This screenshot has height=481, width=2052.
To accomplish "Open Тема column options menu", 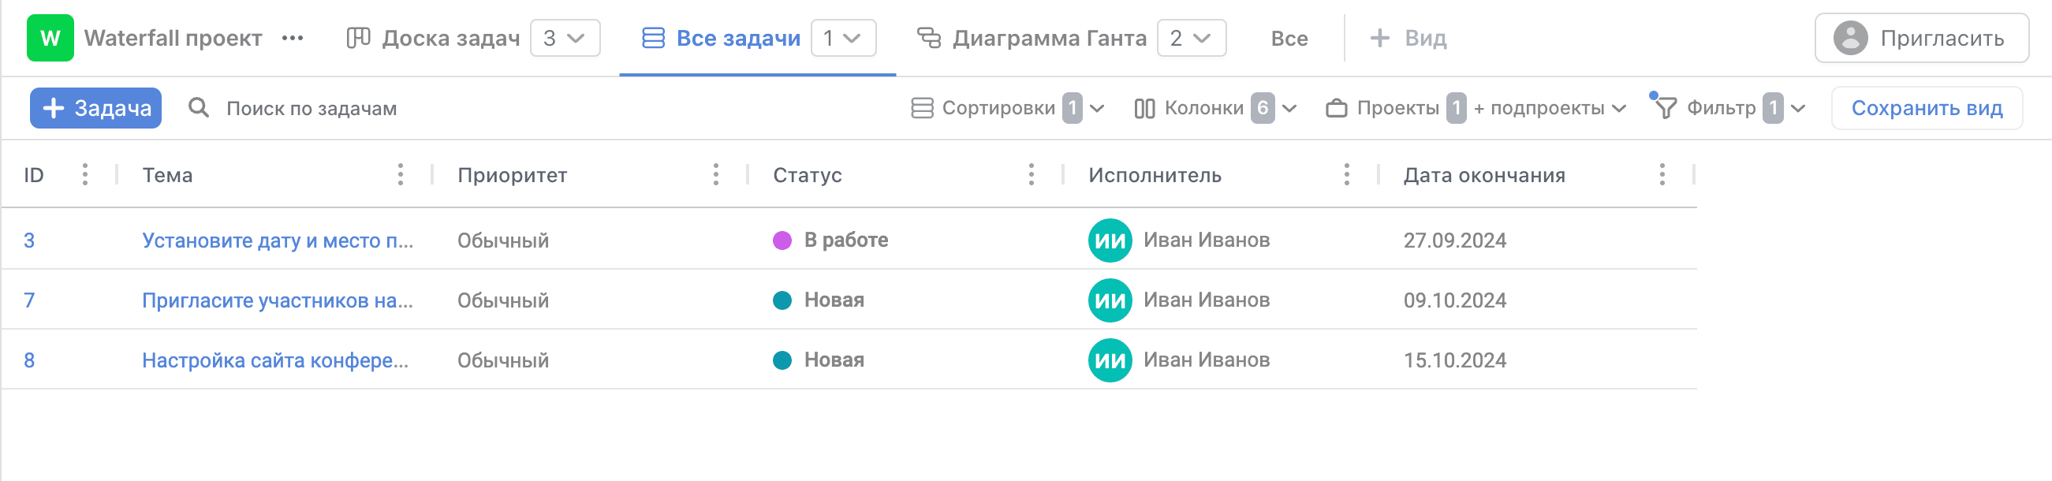I will click(x=401, y=174).
